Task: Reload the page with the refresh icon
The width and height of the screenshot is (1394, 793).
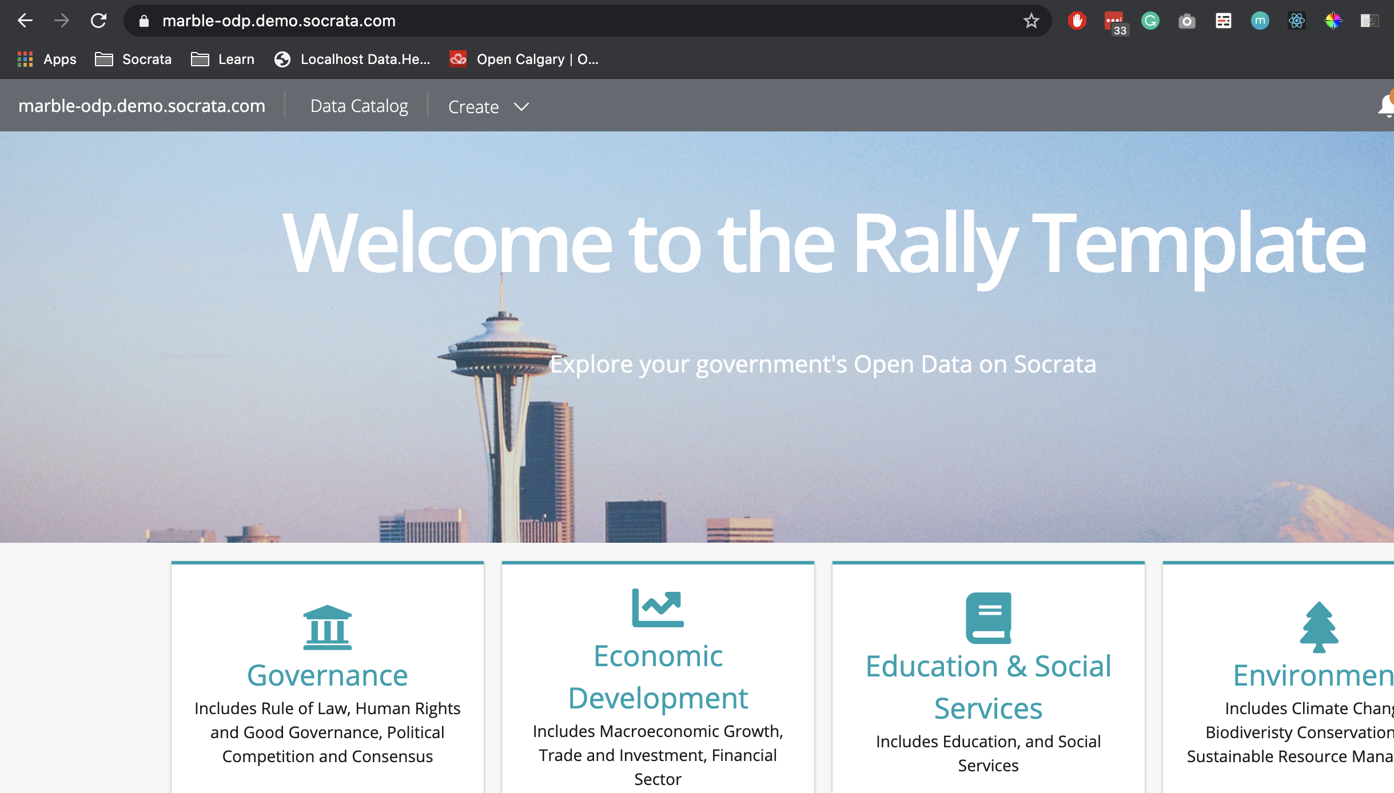Action: click(98, 21)
